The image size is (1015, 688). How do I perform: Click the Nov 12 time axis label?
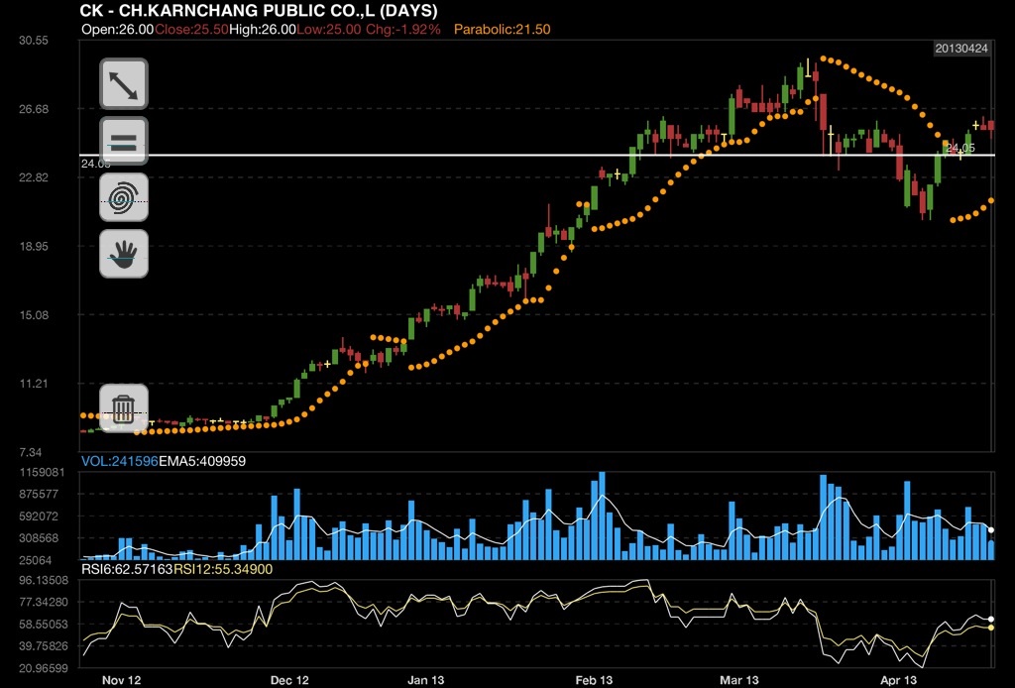pos(122,680)
